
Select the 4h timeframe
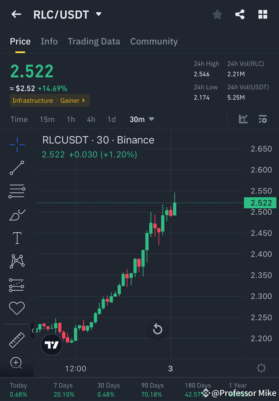(x=91, y=119)
